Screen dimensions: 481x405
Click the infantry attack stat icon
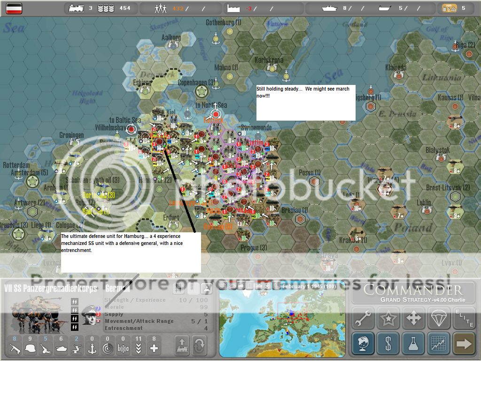[15, 349]
